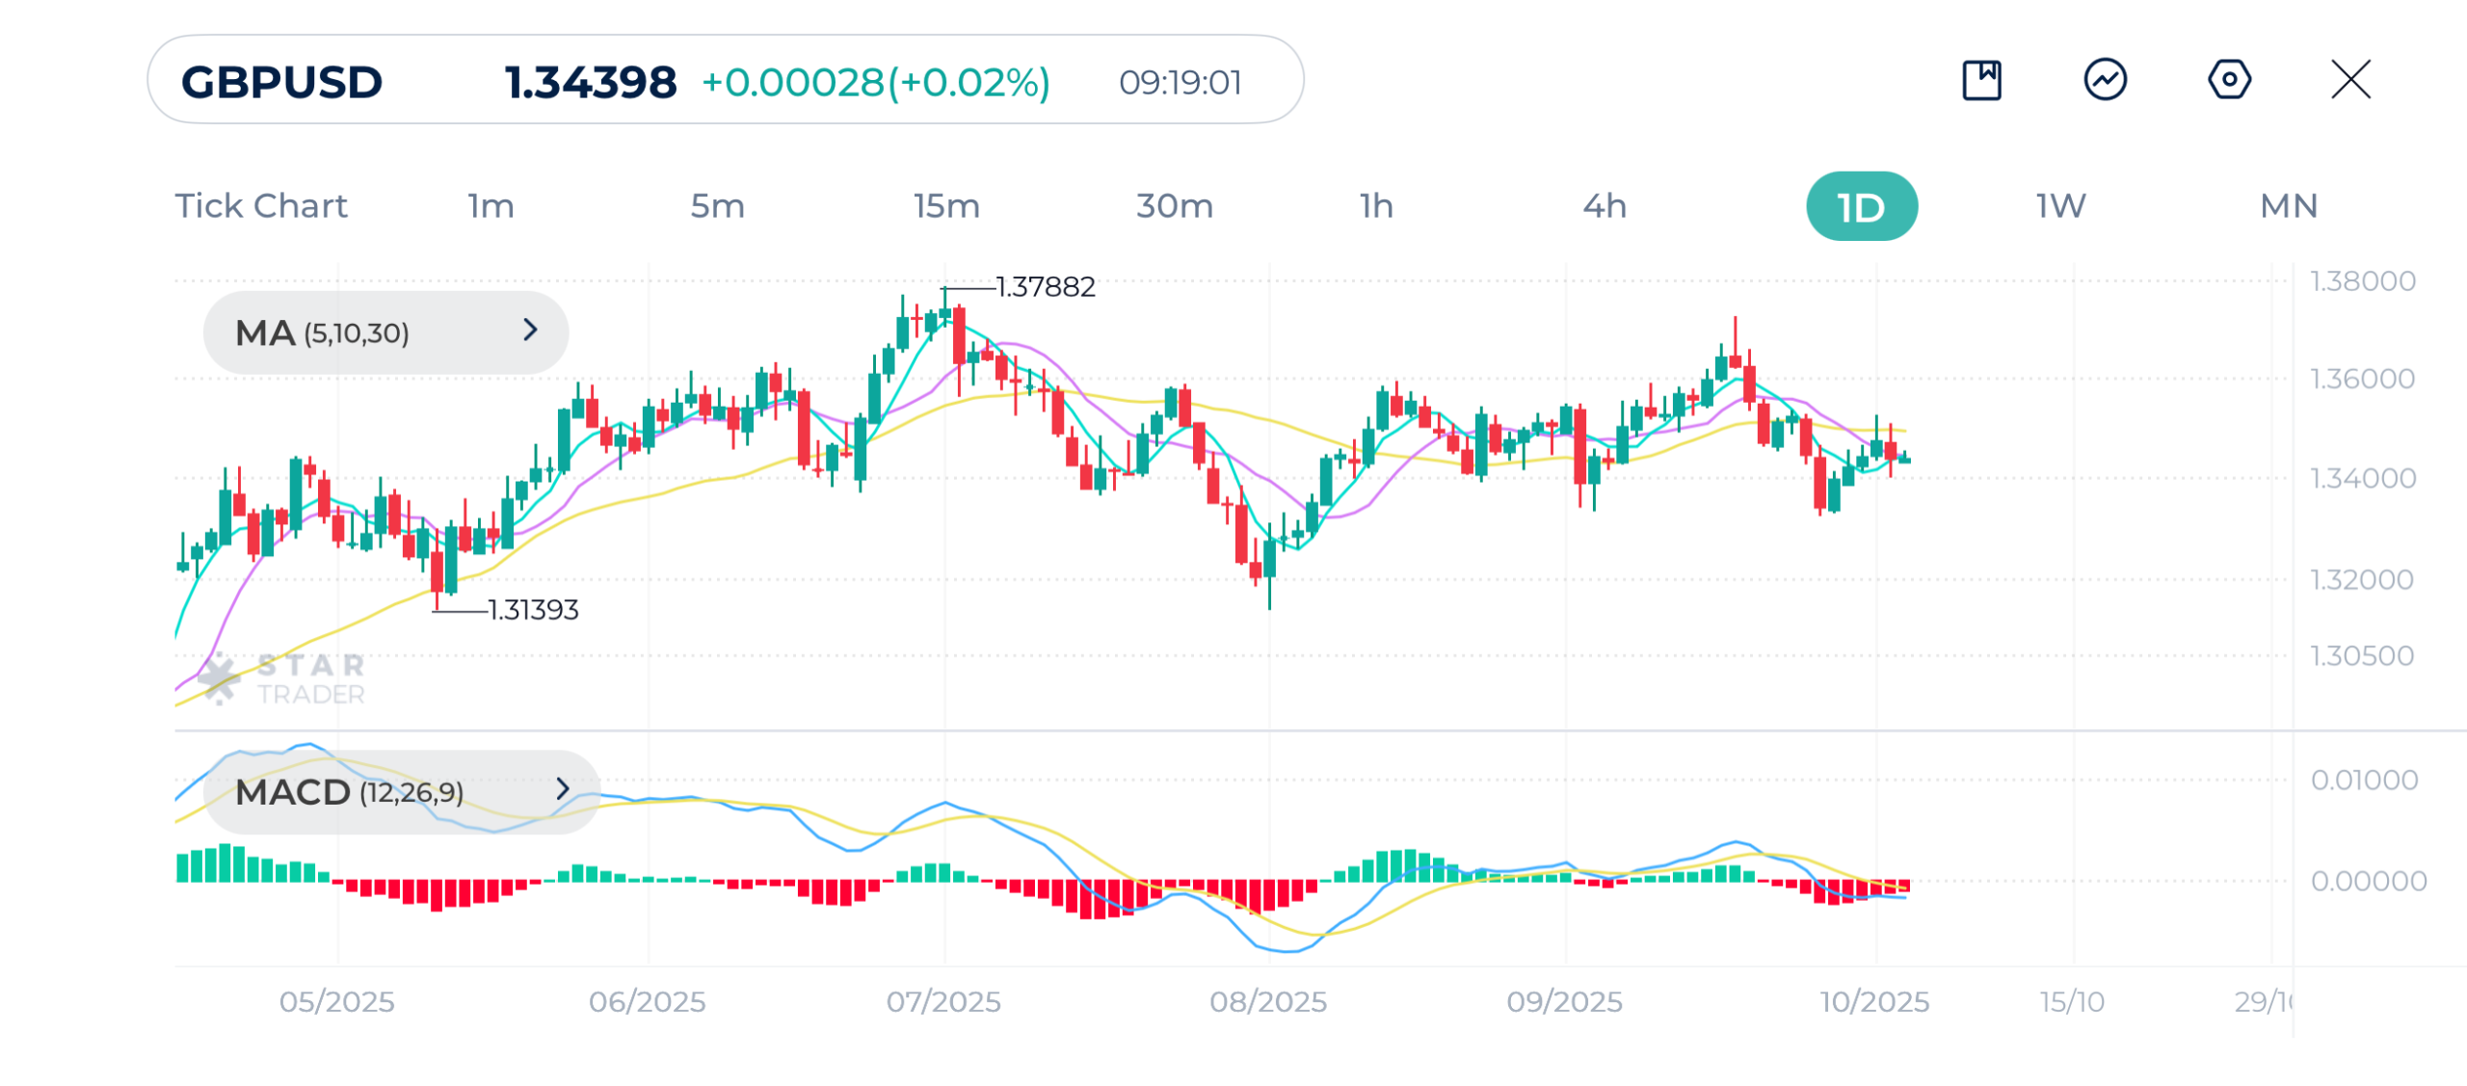This screenshot has width=2467, height=1086.
Task: Open the chart settings hexagon icon
Action: pyautogui.click(x=2229, y=80)
